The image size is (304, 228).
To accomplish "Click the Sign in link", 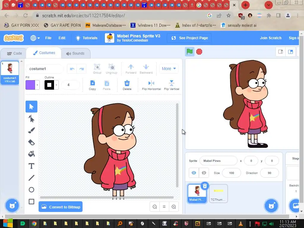I will [x=294, y=38].
